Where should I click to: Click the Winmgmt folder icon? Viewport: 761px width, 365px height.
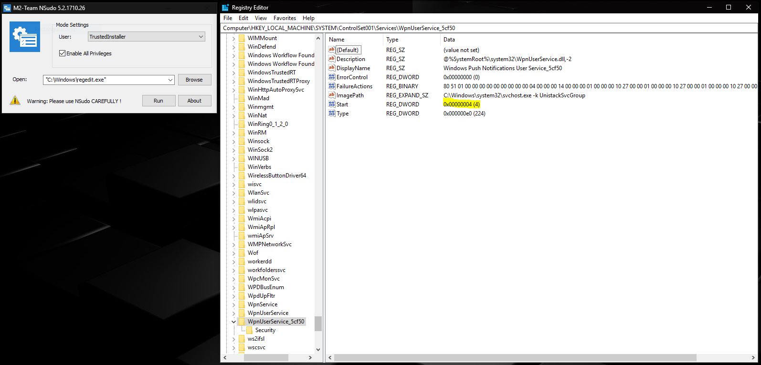pos(242,107)
